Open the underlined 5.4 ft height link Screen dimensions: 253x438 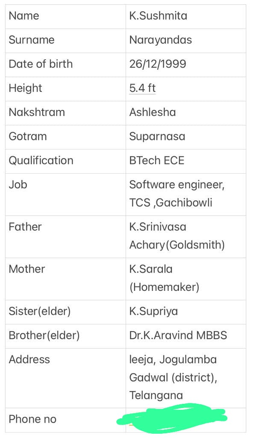142,88
